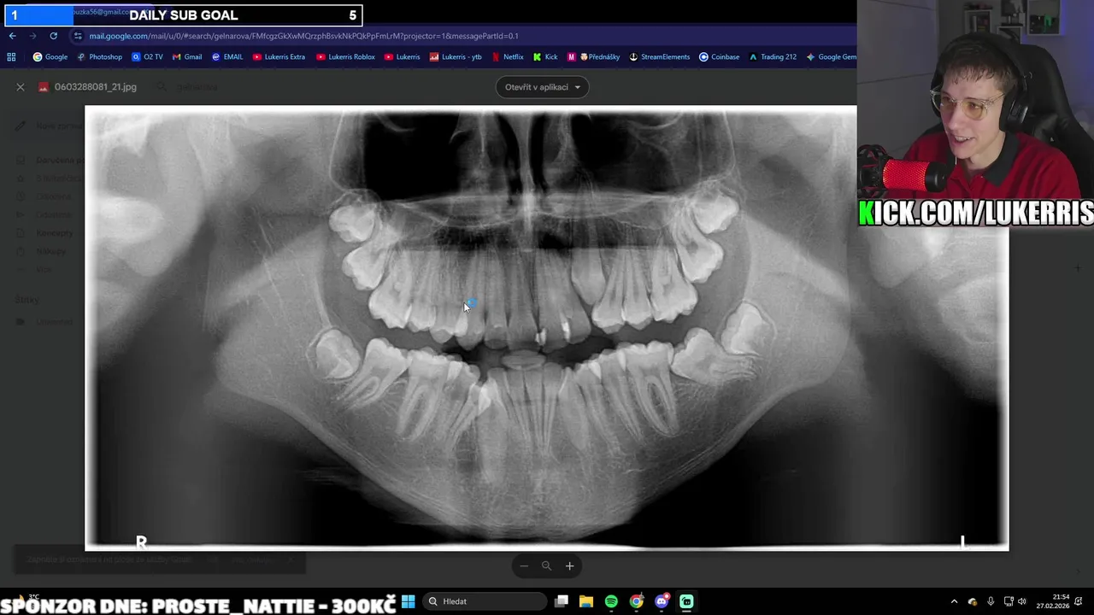
Task: Open the Trading 212 bookmark
Action: point(773,57)
